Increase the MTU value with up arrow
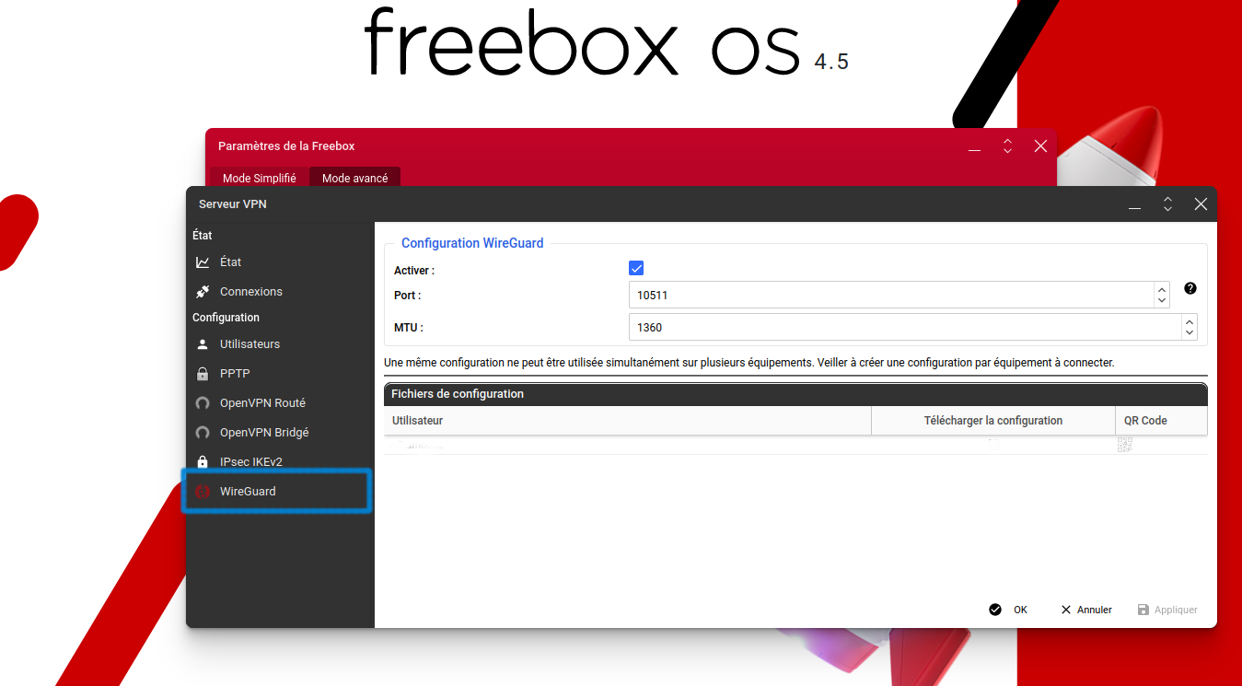Screen dimensions: 1242x686 tap(1190, 321)
